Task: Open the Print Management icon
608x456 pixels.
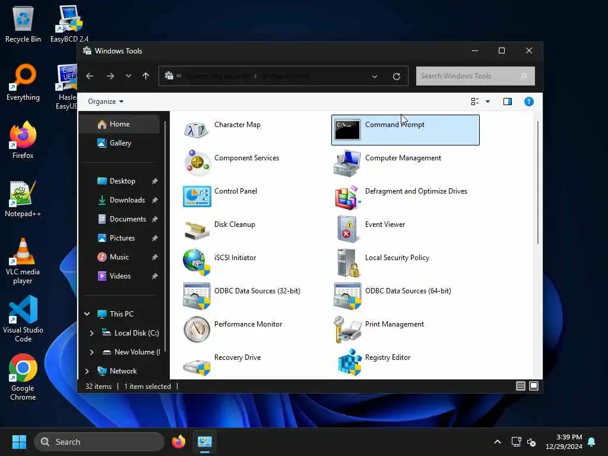Action: point(347,330)
